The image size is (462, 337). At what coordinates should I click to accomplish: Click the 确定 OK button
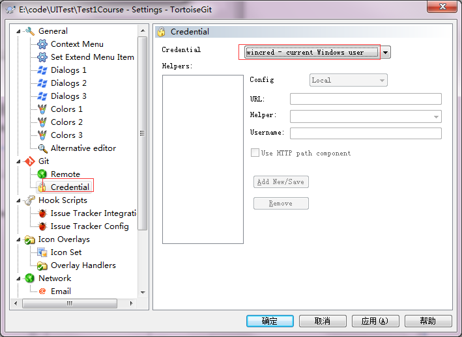(270, 321)
